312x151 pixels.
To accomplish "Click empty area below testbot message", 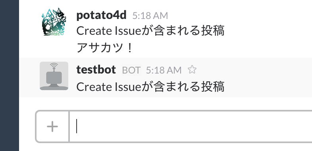I will coord(166,104).
